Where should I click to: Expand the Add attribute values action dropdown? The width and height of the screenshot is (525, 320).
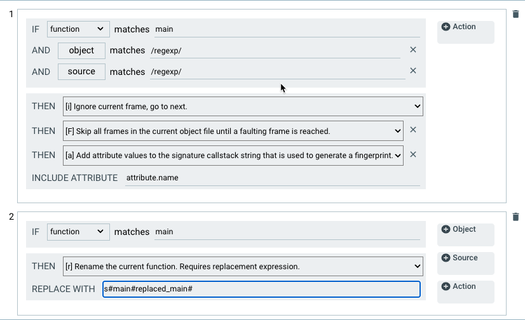tap(233, 155)
